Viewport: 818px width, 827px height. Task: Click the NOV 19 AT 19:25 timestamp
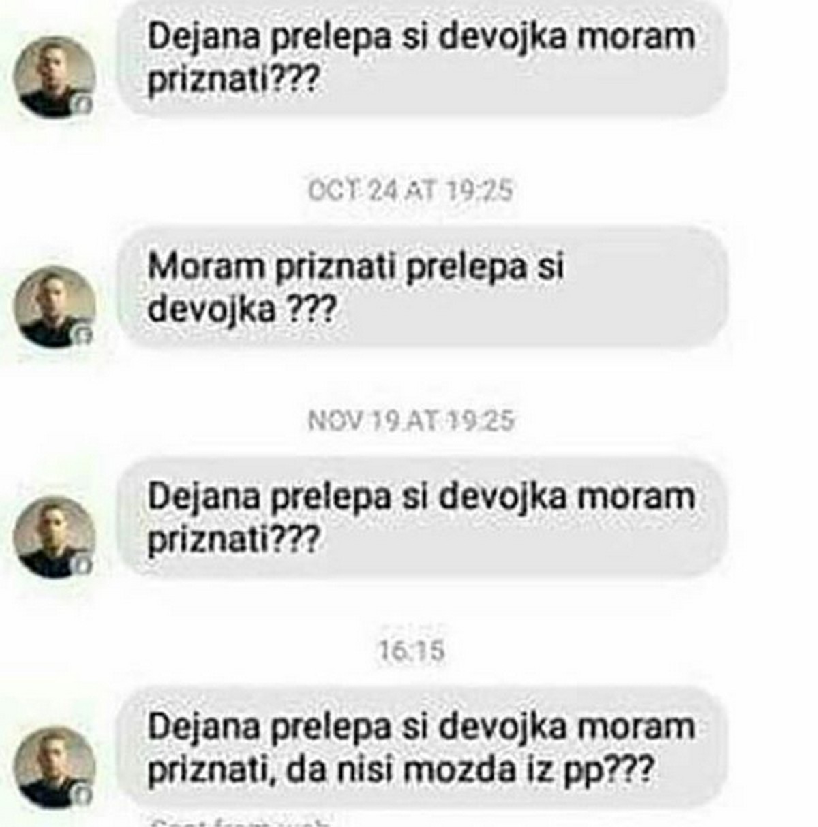[x=411, y=420]
